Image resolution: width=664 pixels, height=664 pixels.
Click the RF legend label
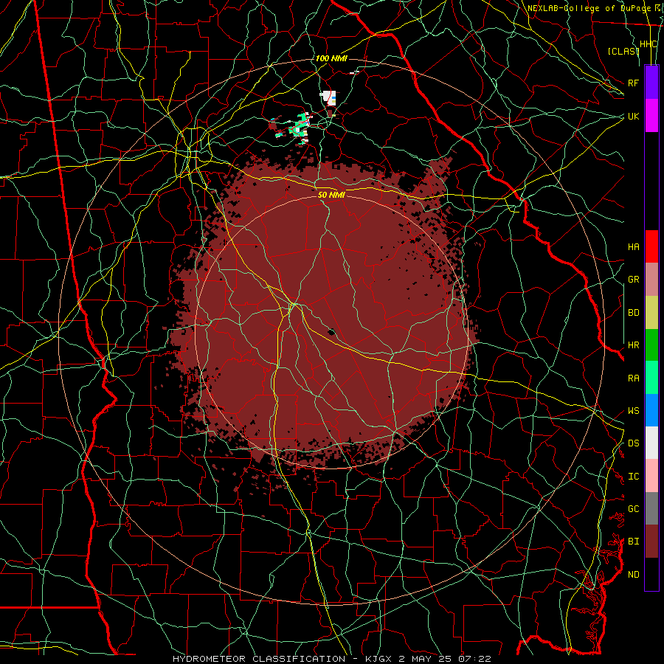coord(634,83)
